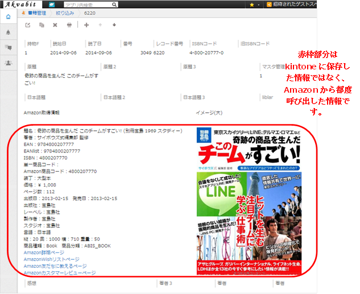
Task: Click the ISBN code value 4-800-20777-0
Action: (206, 53)
